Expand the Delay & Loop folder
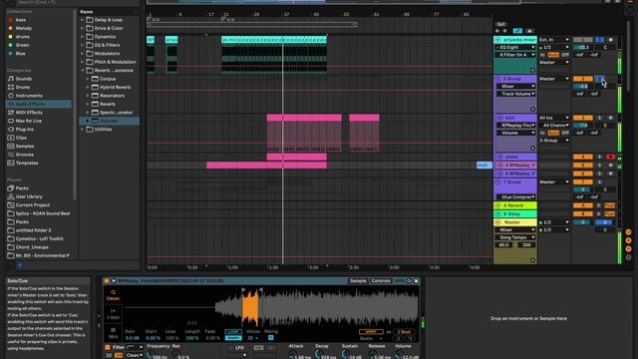638x359 pixels. (82, 20)
